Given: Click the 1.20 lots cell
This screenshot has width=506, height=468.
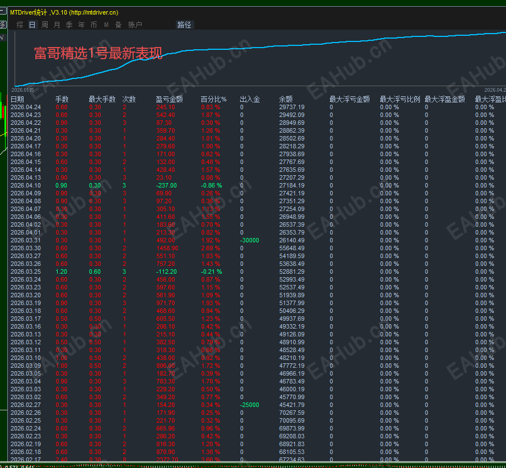Looking at the screenshot, I should (x=62, y=272).
